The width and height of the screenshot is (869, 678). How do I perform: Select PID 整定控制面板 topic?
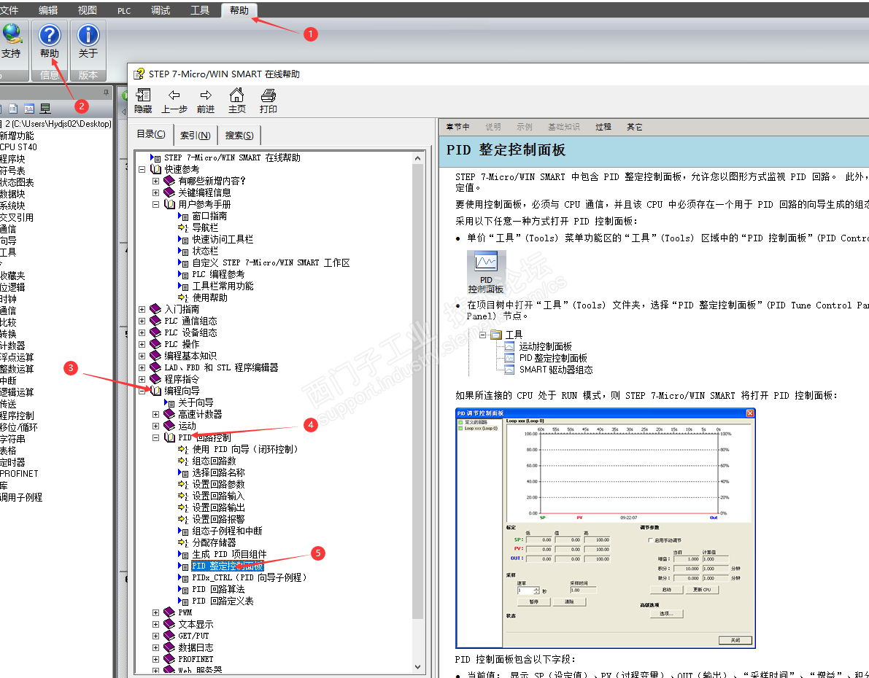[x=227, y=566]
